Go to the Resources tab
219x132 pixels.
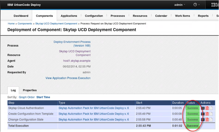(140, 16)
